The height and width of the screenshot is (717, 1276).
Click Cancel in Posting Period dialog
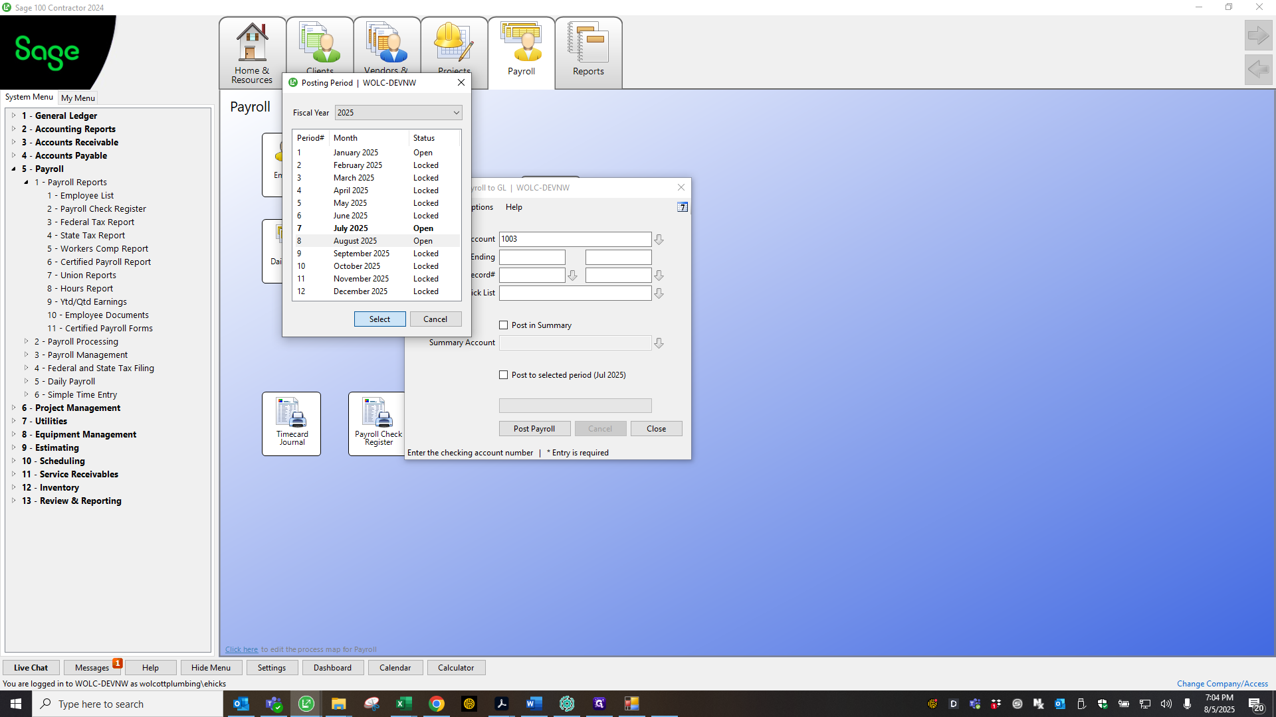pyautogui.click(x=435, y=319)
